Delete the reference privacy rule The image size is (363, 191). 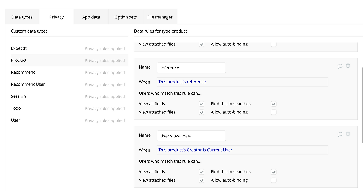pyautogui.click(x=348, y=66)
